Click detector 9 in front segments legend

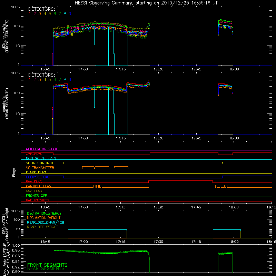70,14
